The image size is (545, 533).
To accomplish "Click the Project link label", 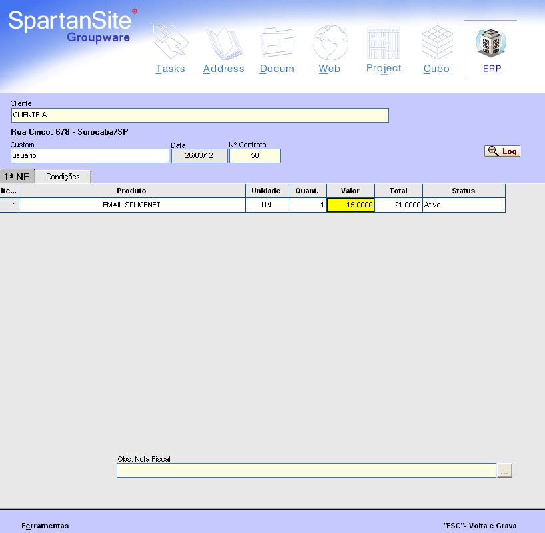I will [x=384, y=68].
